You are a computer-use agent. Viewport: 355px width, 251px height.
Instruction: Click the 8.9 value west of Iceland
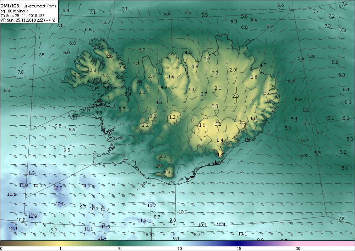(72, 129)
